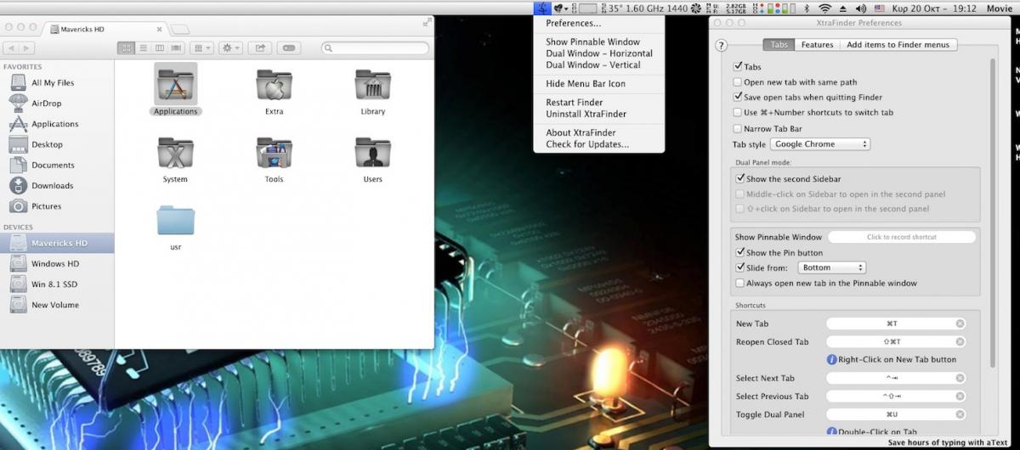The width and height of the screenshot is (1020, 450).
Task: Select the Tabs preferences tab
Action: pos(779,45)
